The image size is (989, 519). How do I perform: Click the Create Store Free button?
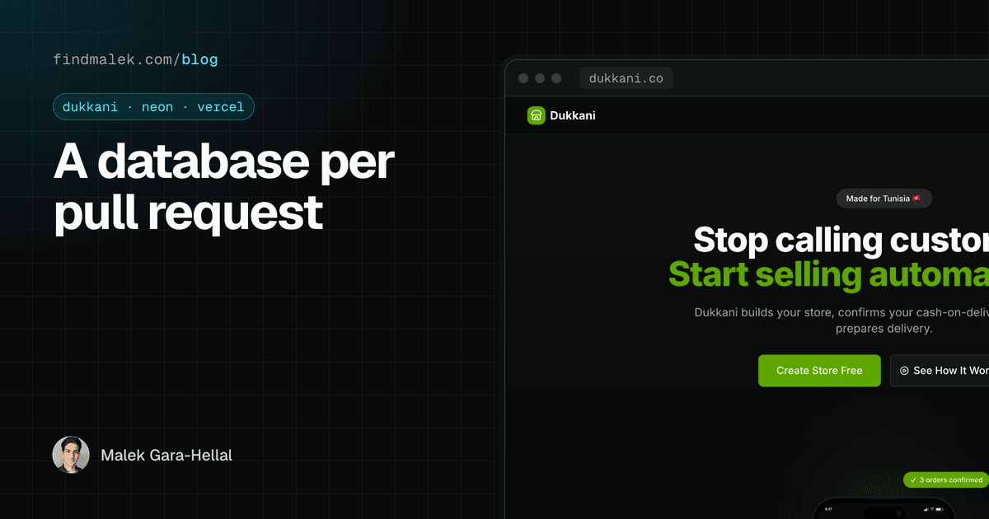(x=819, y=371)
